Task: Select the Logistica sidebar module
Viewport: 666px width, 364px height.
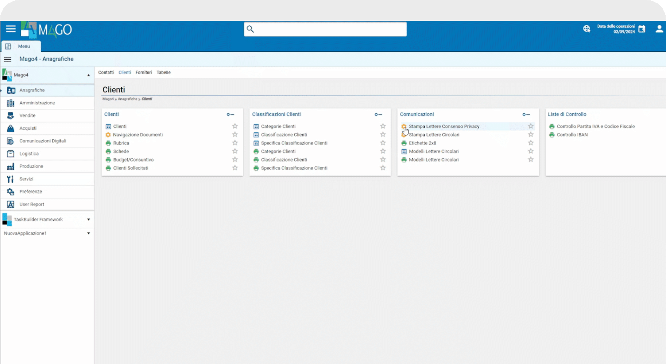Action: (29, 154)
